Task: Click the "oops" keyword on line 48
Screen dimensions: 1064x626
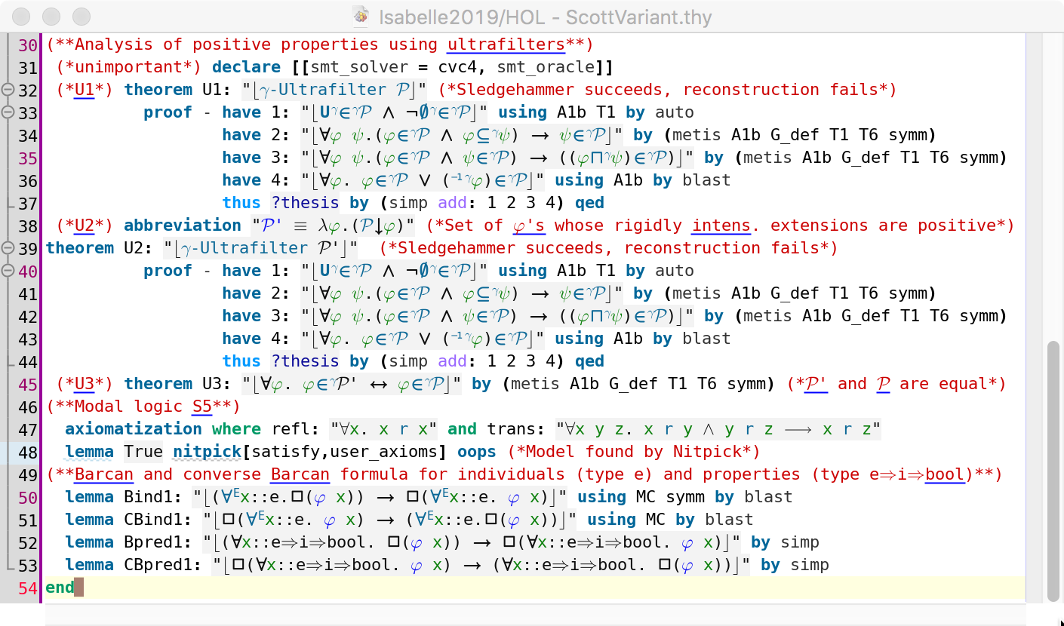Action: (x=476, y=452)
